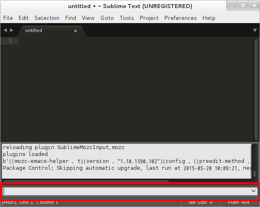The image size is (260, 207).
Task: Click line number 1 in the gutter
Action: (11, 41)
